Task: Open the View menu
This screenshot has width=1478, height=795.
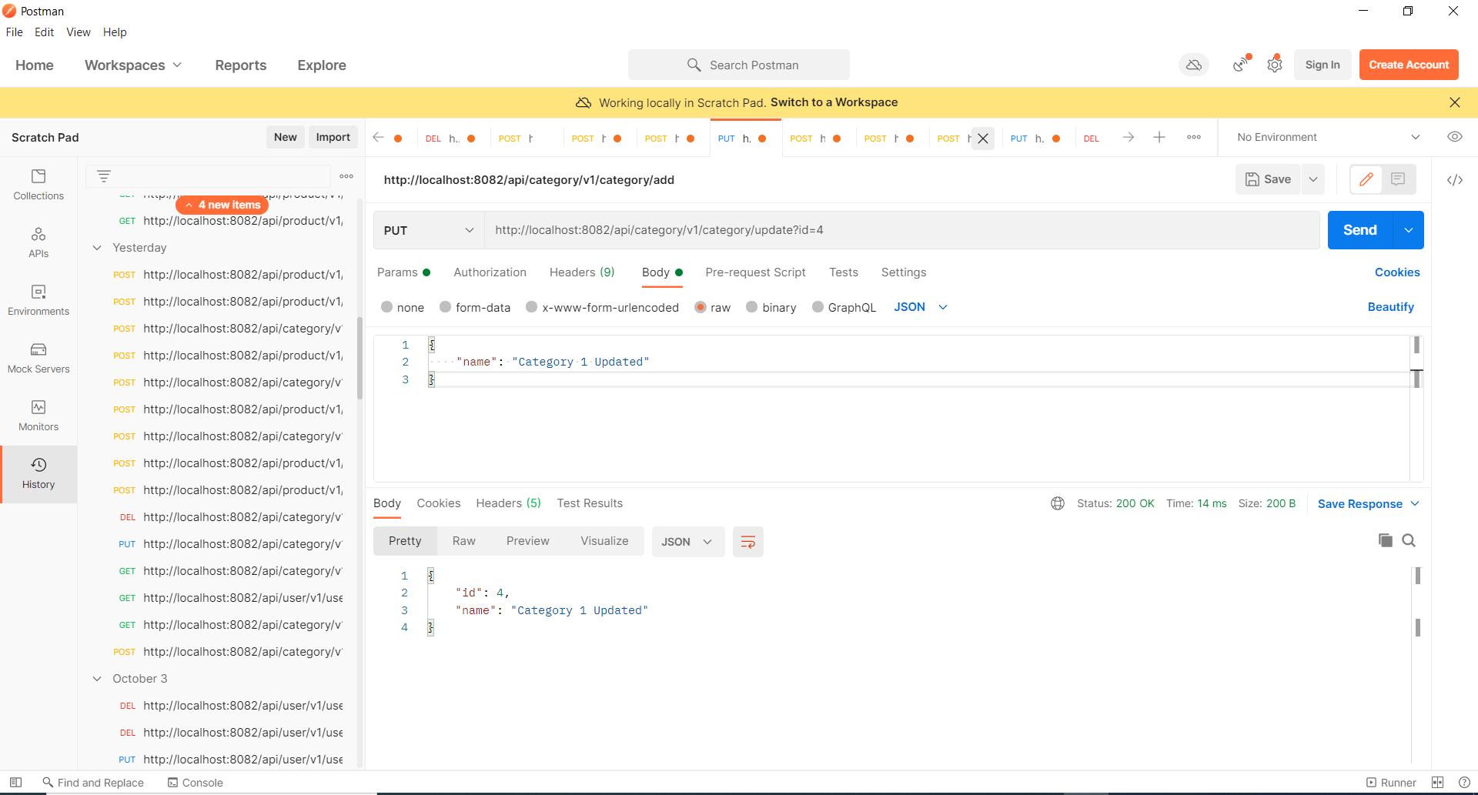Action: click(79, 32)
